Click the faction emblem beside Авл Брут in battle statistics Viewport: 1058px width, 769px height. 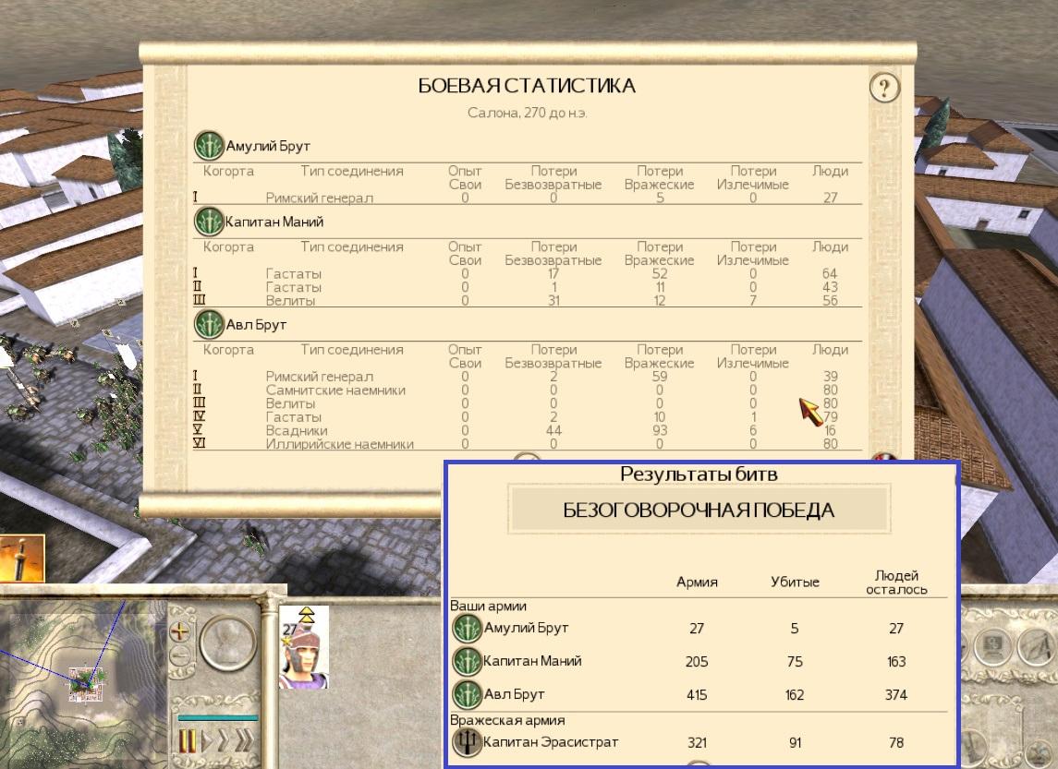[209, 325]
